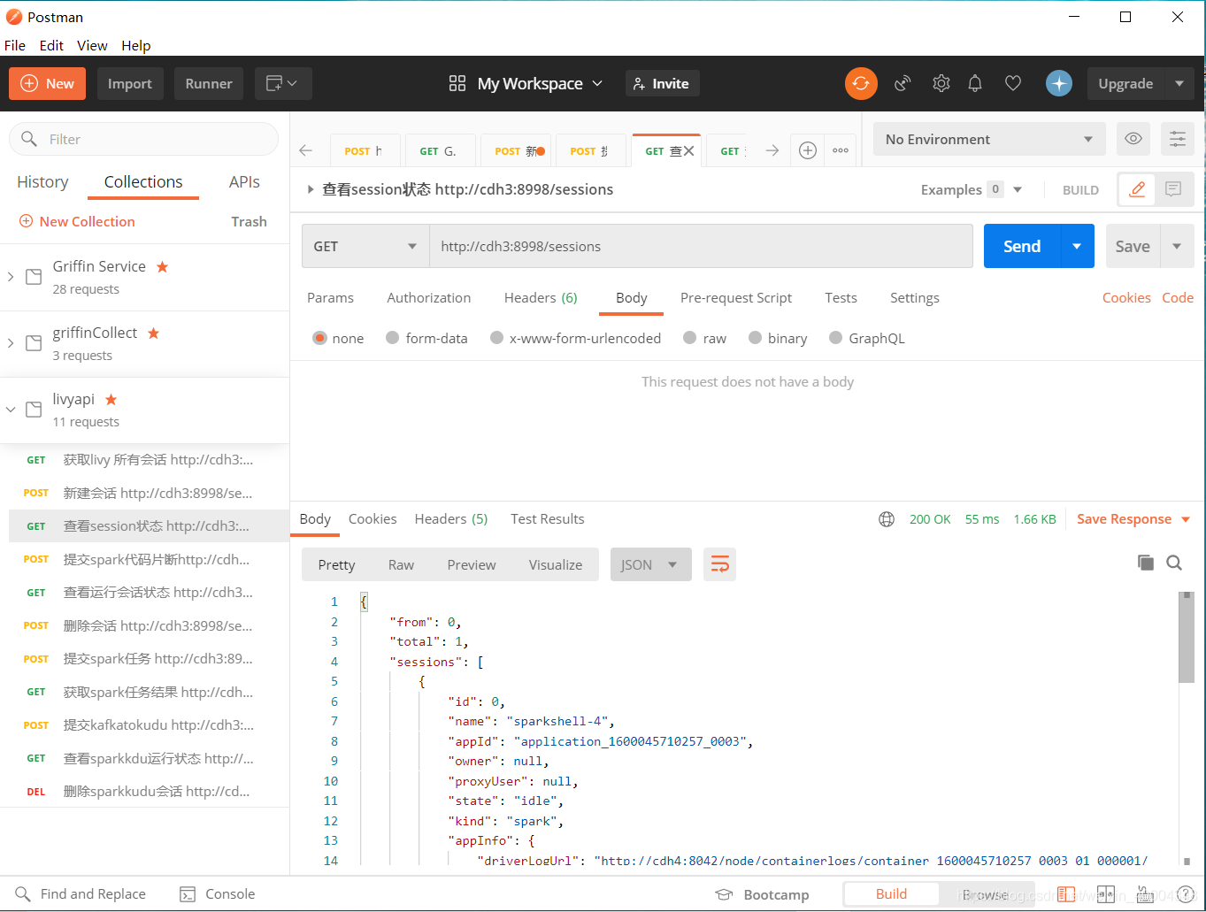Open JSON format dropdown
This screenshot has height=912, width=1206.
click(x=649, y=564)
